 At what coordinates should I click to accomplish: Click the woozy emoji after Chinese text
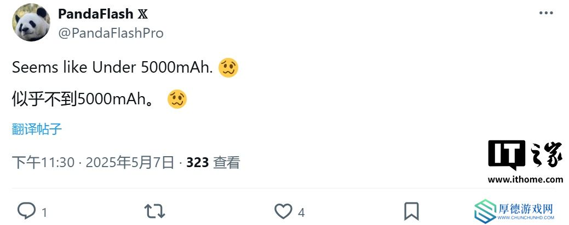[177, 99]
